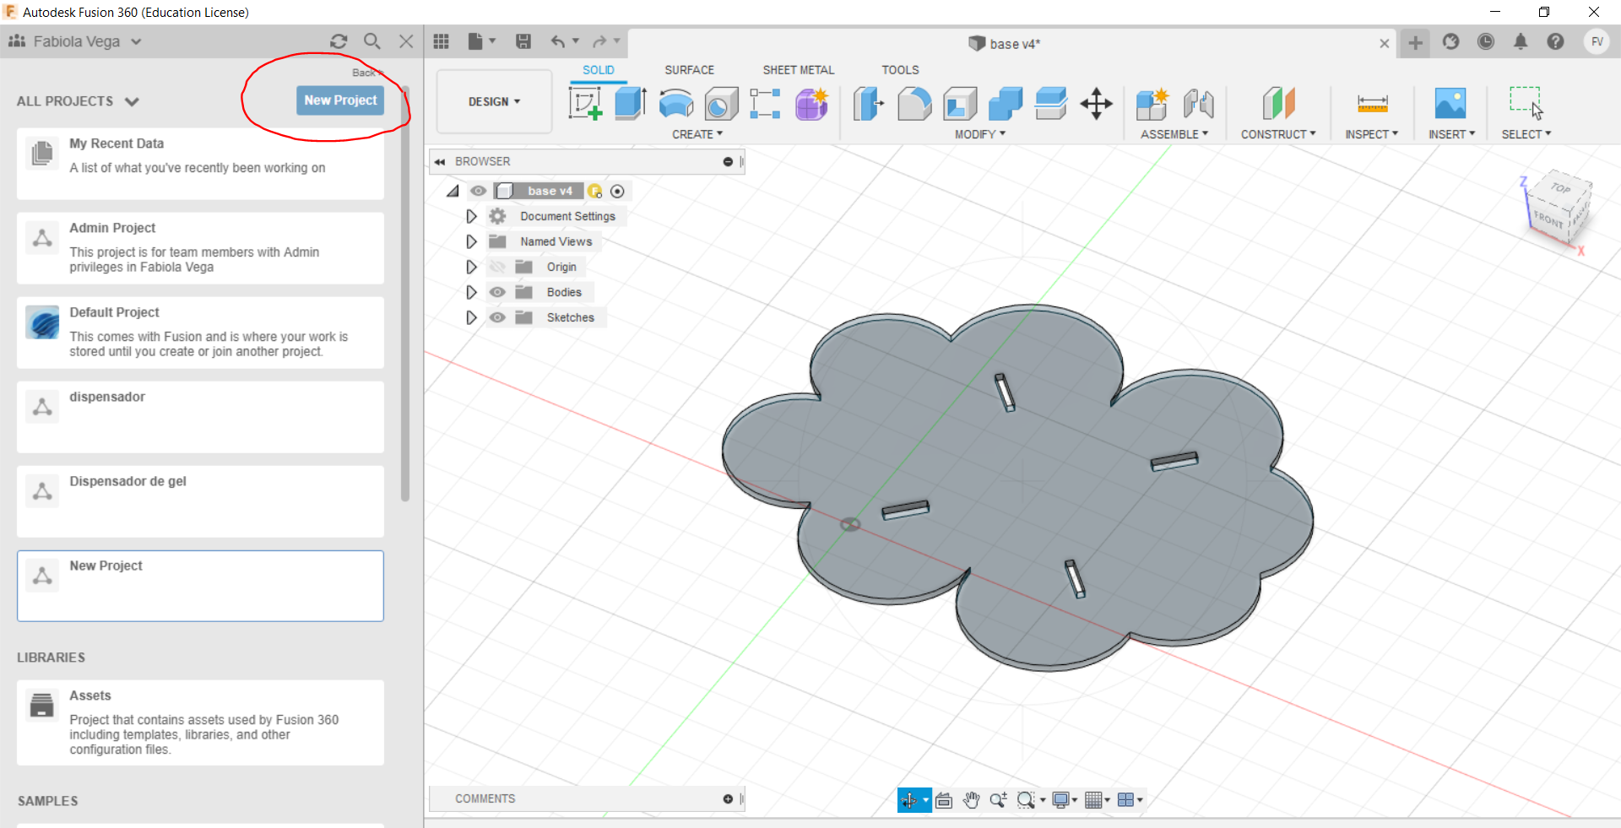Refresh the data panel

point(339,41)
